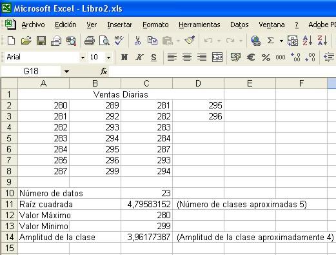Select cell C11 with the square root value

(x=146, y=204)
